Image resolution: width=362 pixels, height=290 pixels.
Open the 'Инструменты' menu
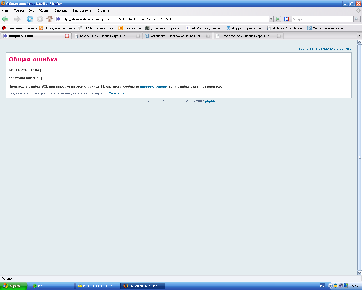pos(83,10)
